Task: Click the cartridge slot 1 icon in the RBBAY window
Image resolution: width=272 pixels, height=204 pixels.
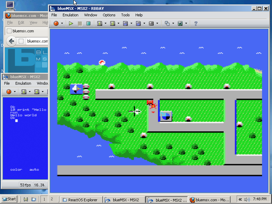Action: click(x=100, y=23)
